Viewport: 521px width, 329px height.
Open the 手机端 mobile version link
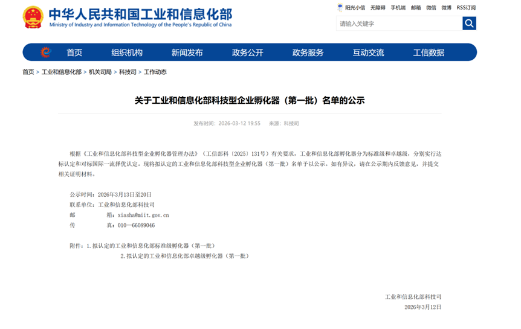[398, 8]
